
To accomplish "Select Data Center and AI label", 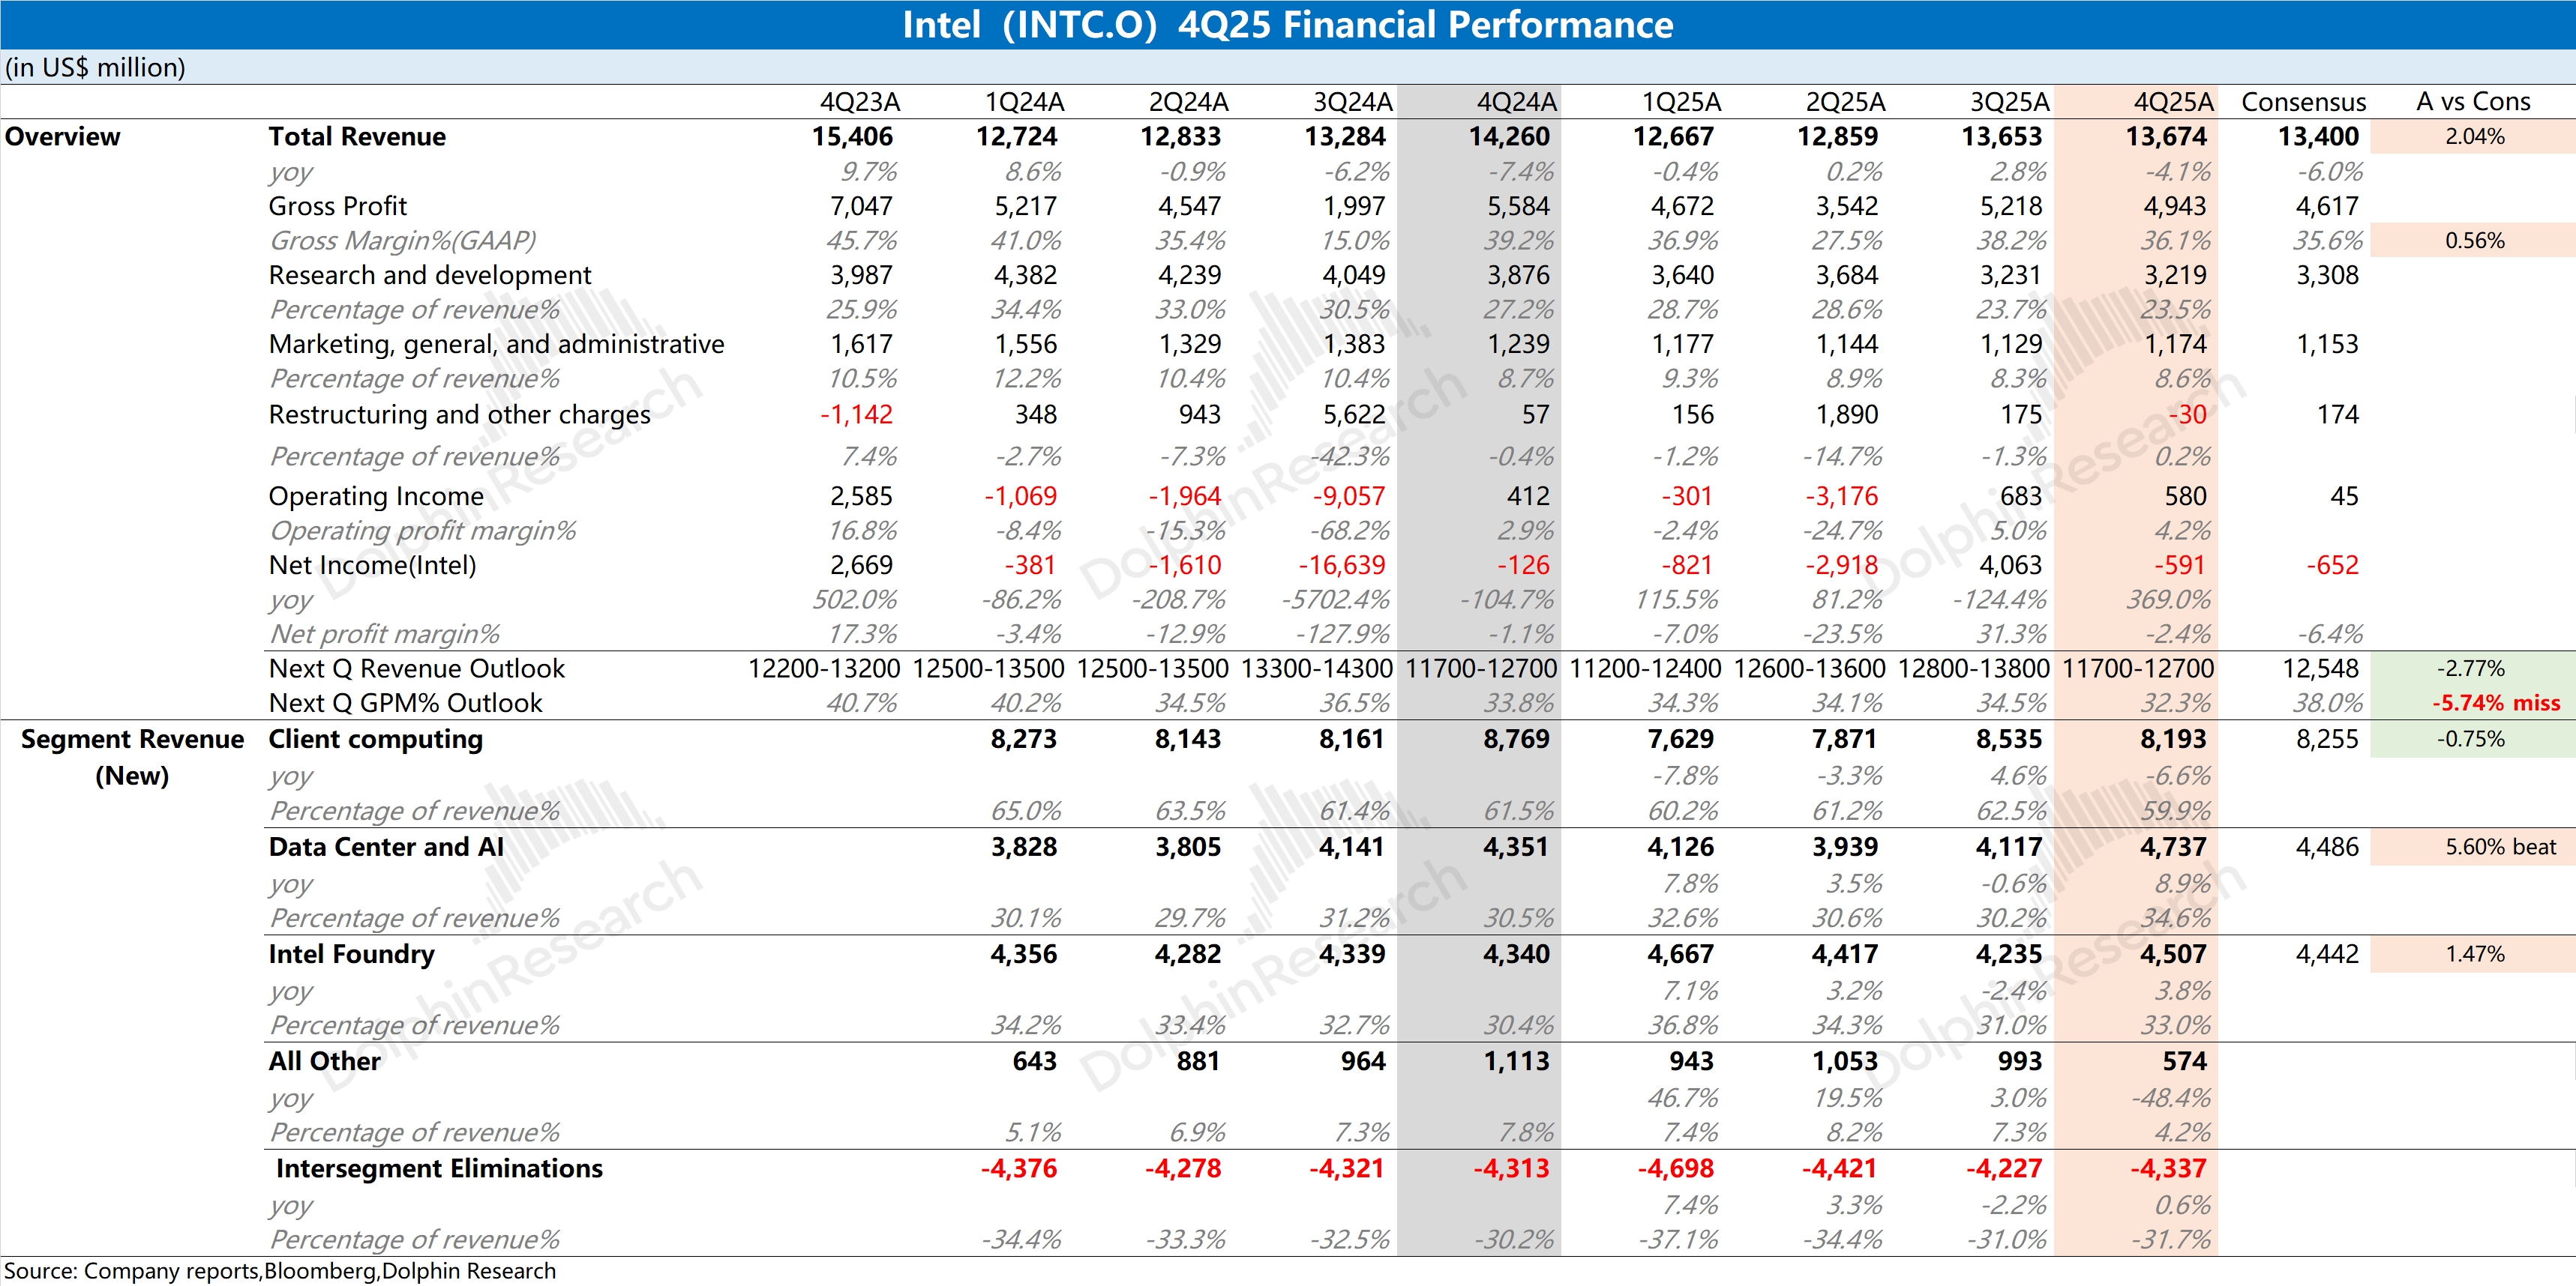I will click(x=386, y=848).
